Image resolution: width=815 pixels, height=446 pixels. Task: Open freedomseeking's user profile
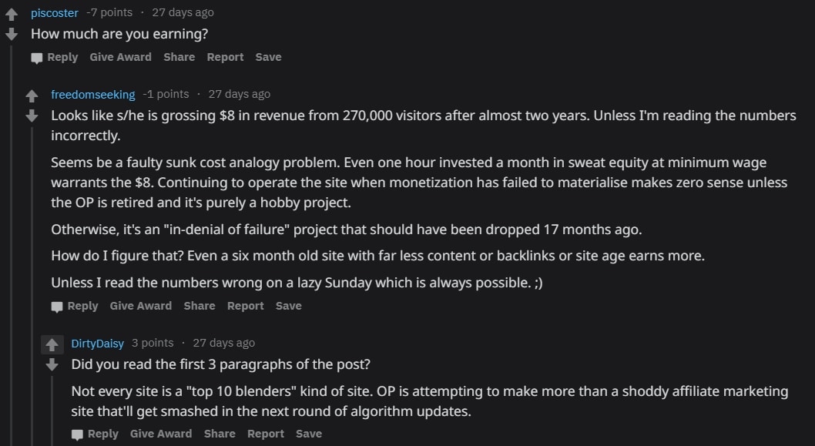coord(93,95)
